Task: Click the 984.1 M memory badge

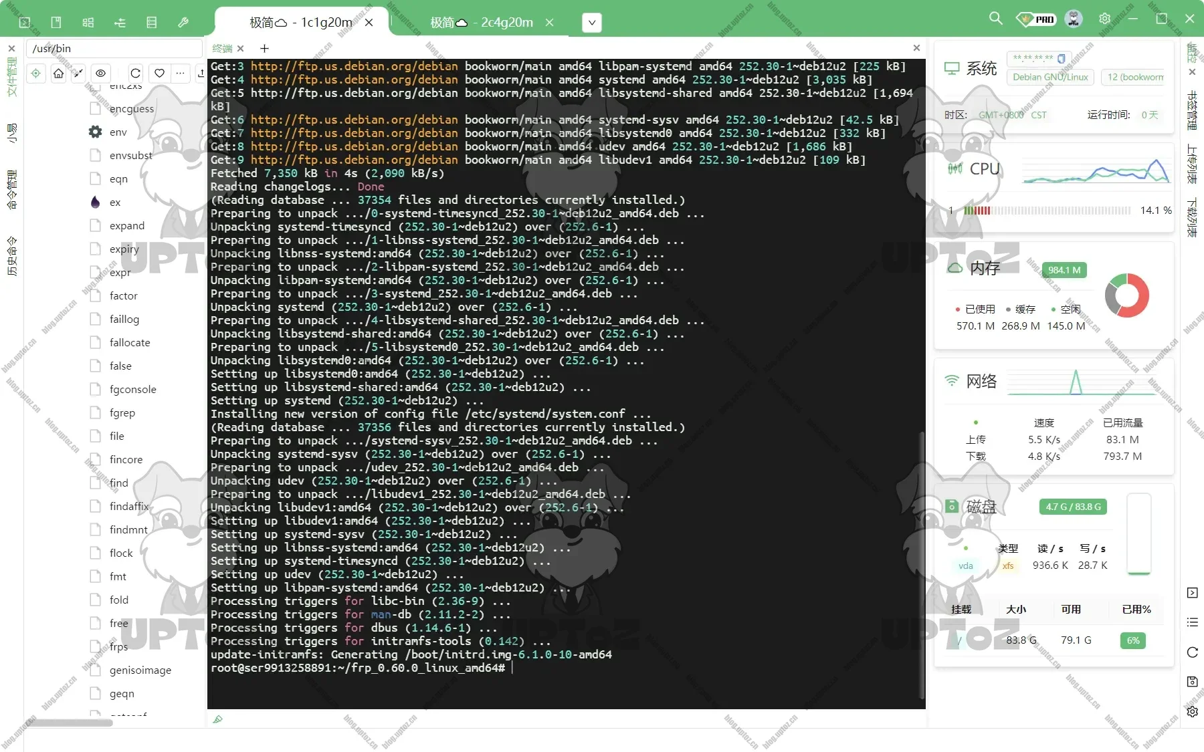Action: 1064,270
